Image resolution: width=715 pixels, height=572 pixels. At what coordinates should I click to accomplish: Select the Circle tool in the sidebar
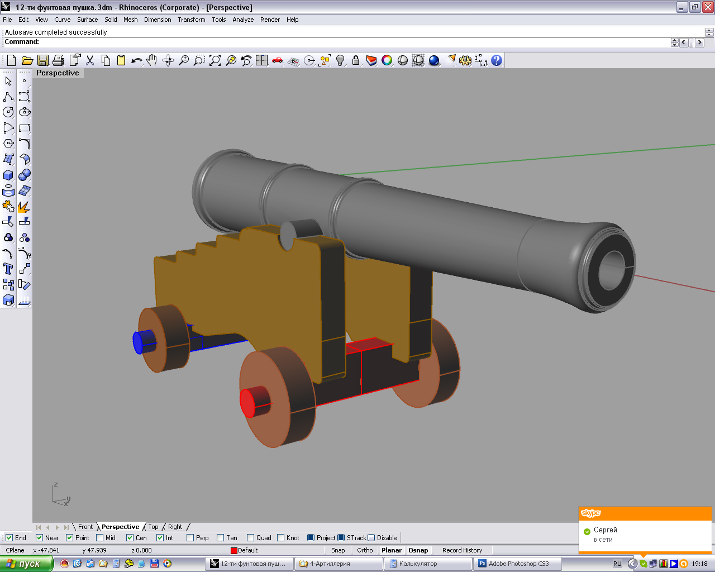[8, 112]
